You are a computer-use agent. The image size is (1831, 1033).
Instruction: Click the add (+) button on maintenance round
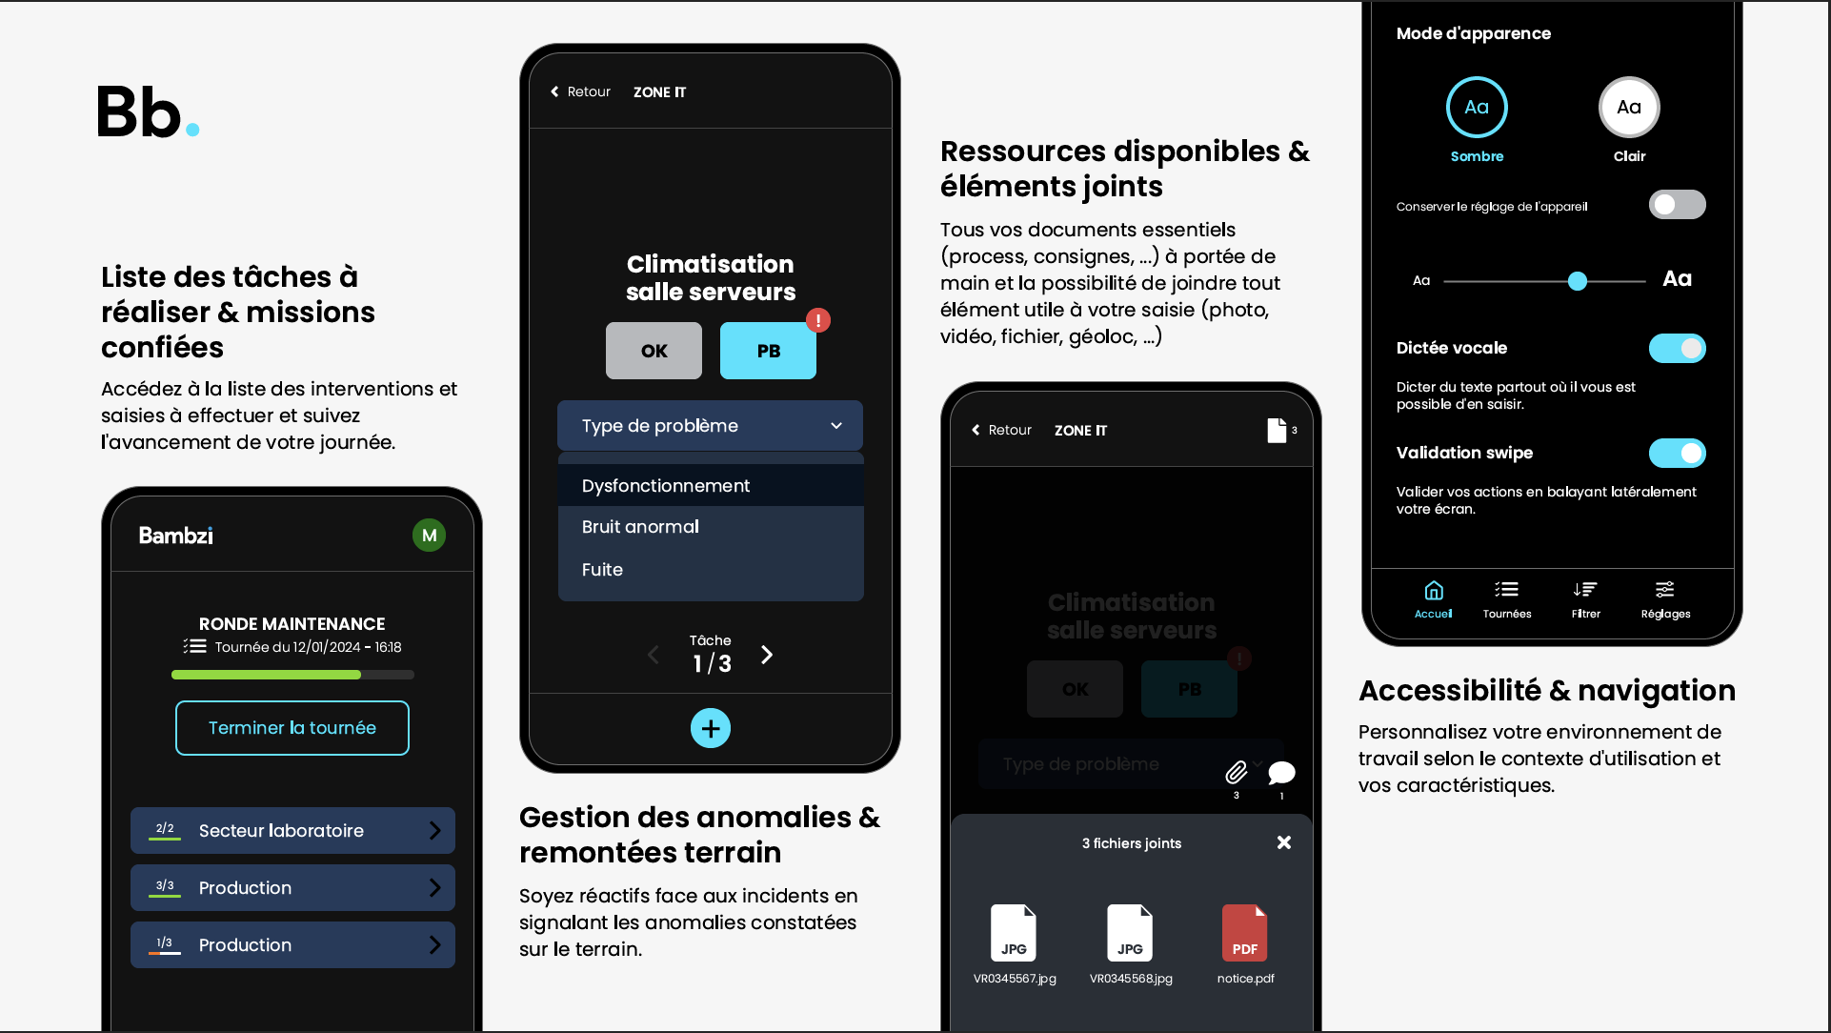tap(711, 727)
